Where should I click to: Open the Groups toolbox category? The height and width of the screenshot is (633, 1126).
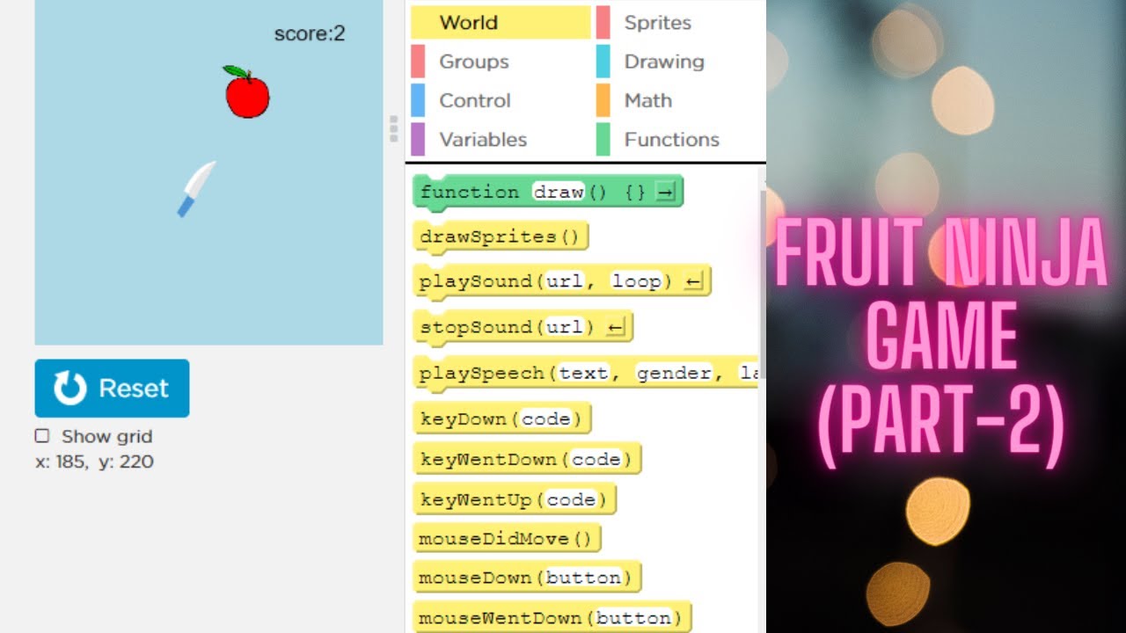click(x=500, y=62)
